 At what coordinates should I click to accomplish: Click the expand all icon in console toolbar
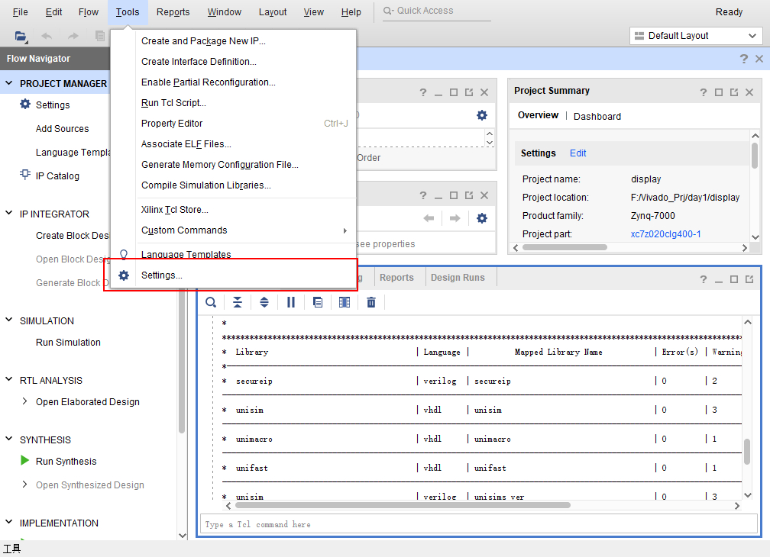tap(264, 302)
